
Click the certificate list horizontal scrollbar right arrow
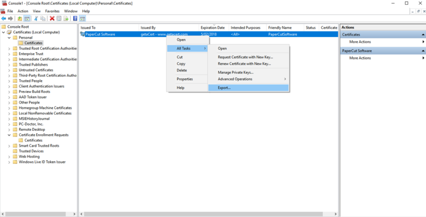point(336,214)
